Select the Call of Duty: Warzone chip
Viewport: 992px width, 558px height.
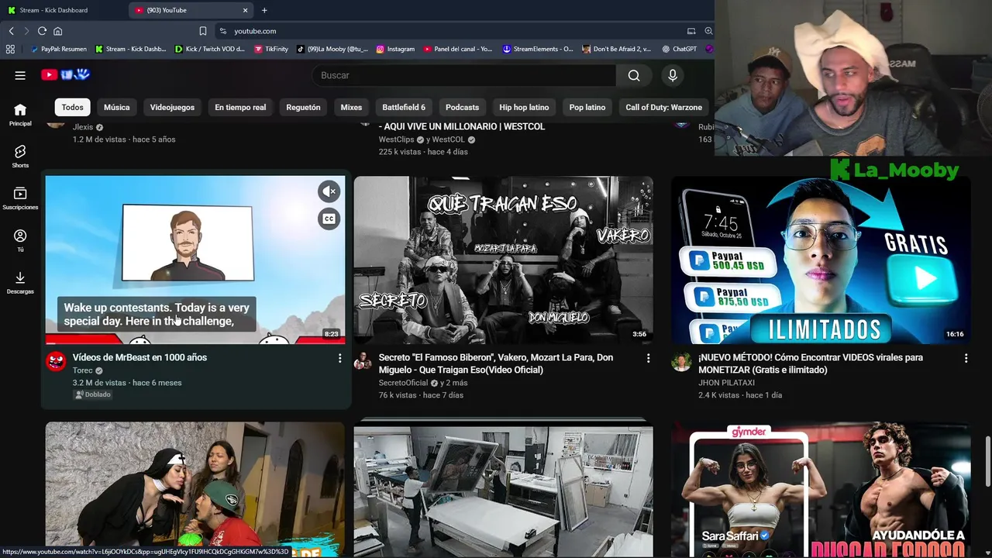(663, 108)
